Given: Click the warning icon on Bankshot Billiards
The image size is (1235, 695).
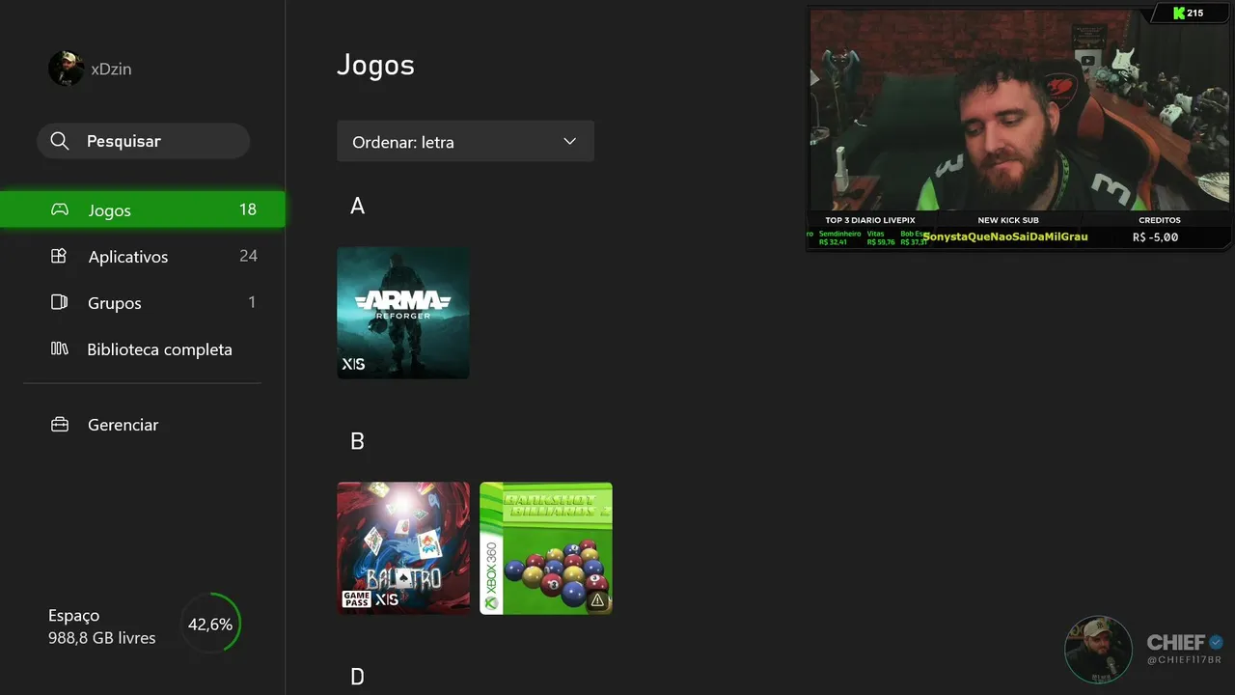Looking at the screenshot, I should click(x=597, y=599).
